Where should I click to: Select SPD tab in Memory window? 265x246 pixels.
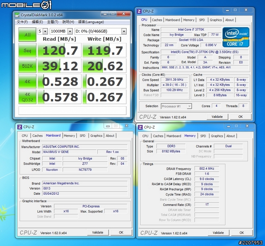coord(203,136)
